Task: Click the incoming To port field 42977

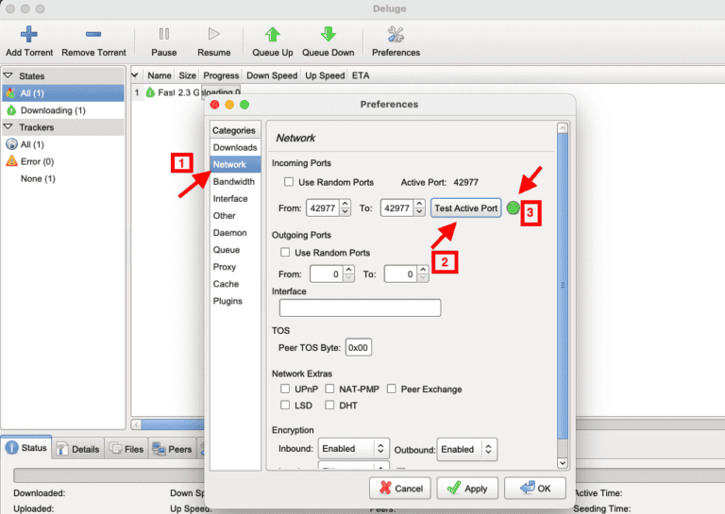Action: click(x=397, y=207)
